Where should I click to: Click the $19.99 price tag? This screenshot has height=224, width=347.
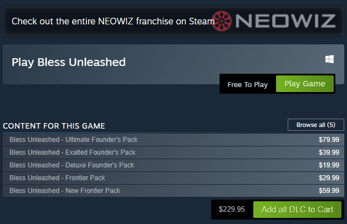tap(329, 165)
